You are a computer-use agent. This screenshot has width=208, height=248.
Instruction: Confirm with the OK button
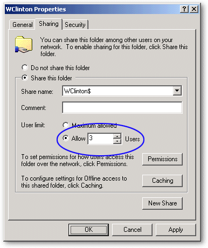88,230
